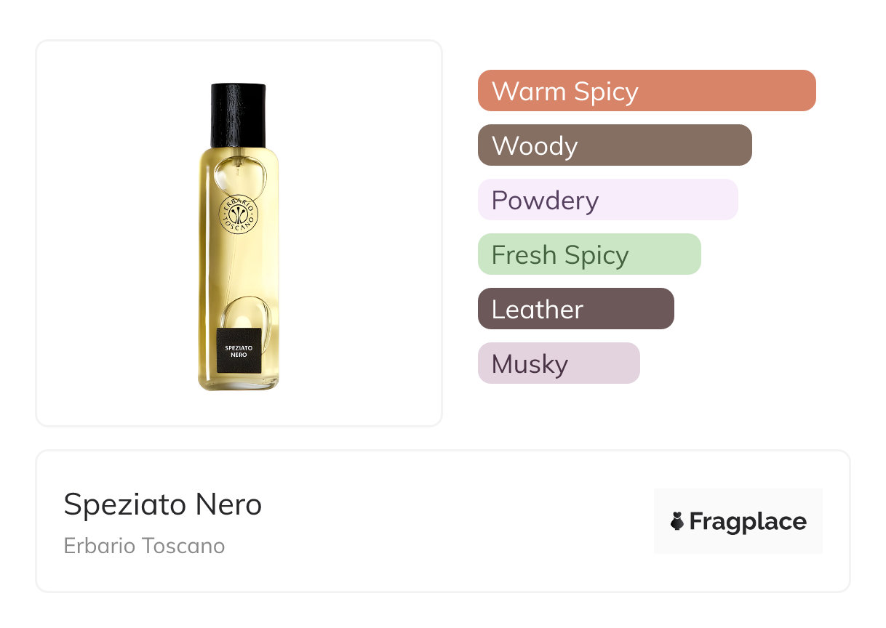Click the black Speziato Nero label on bottle
Viewport: 886px width, 628px height.
pyautogui.click(x=239, y=351)
